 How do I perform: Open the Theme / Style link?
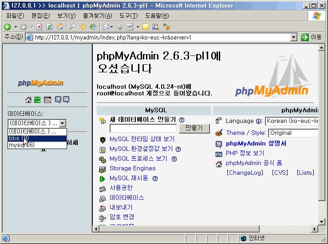pos(246,133)
